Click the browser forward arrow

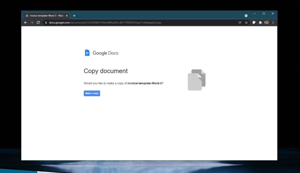32,22
